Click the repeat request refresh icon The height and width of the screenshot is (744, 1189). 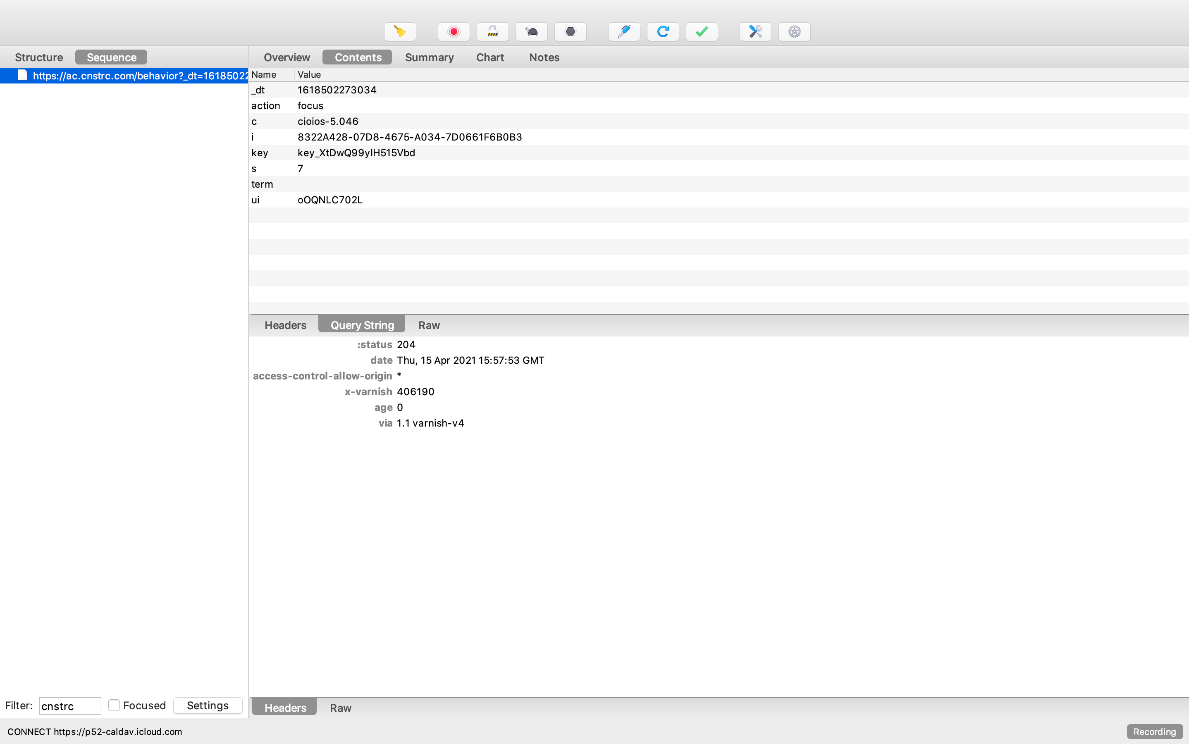pyautogui.click(x=662, y=32)
